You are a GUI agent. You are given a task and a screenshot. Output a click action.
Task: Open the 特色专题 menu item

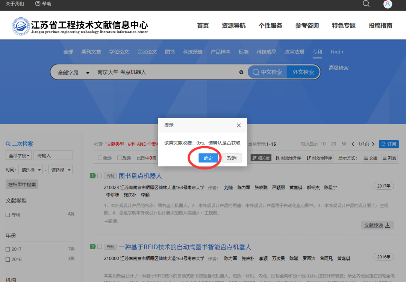(x=343, y=26)
